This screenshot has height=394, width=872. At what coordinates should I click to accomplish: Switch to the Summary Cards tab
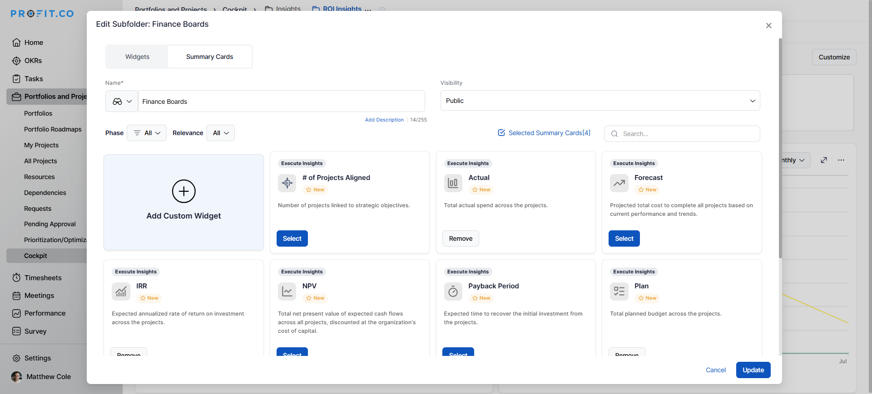[209, 57]
